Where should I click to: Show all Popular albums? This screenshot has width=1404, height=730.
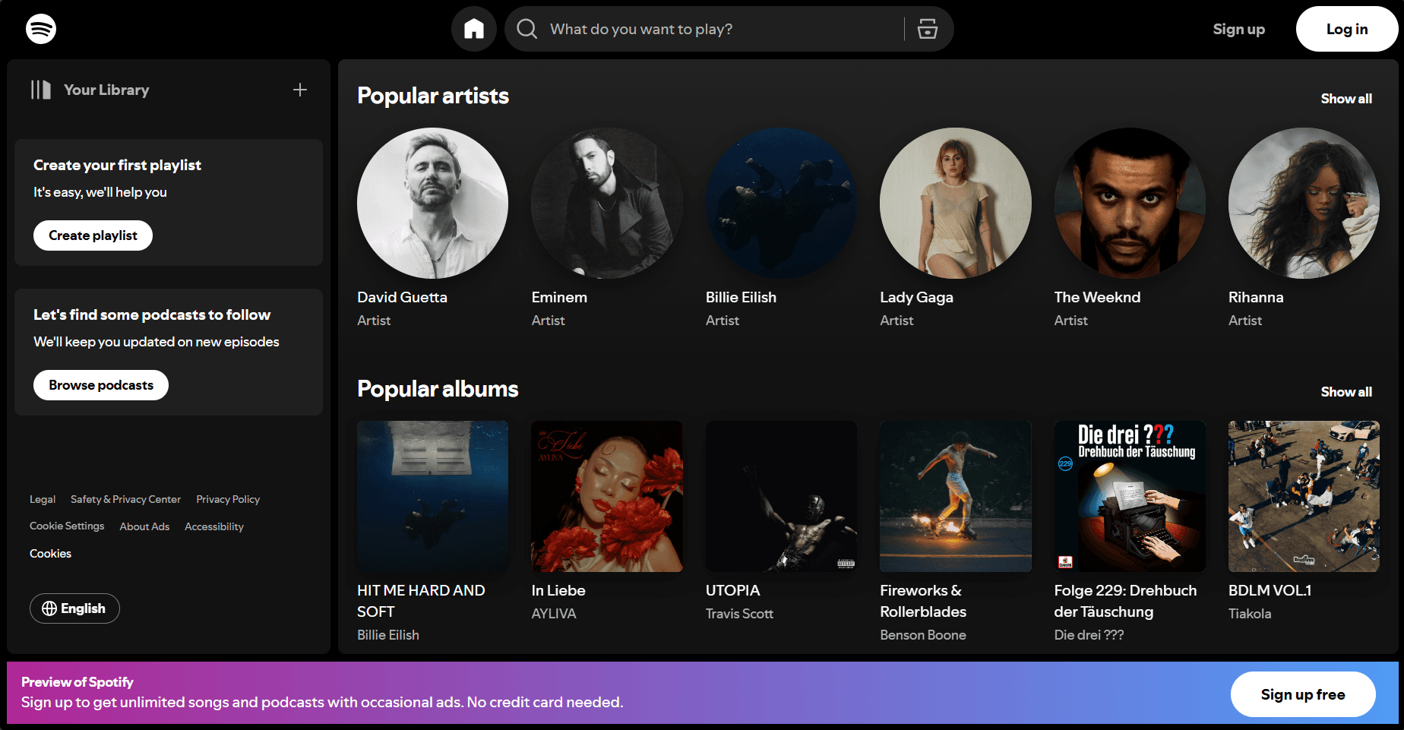[1346, 392]
